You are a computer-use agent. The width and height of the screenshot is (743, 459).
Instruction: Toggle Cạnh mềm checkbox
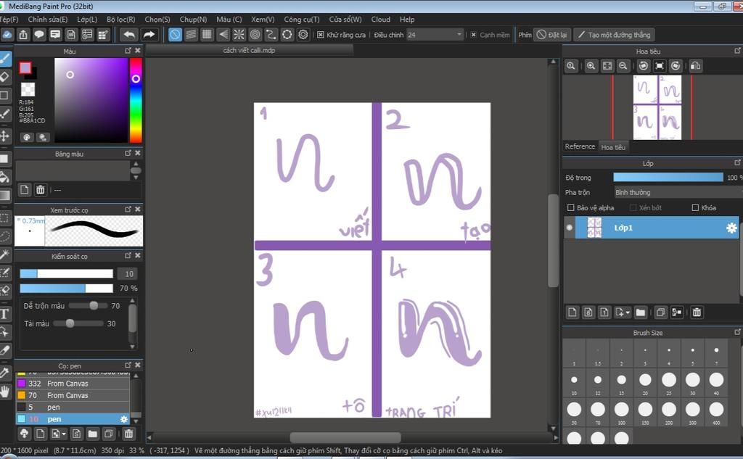coord(473,35)
